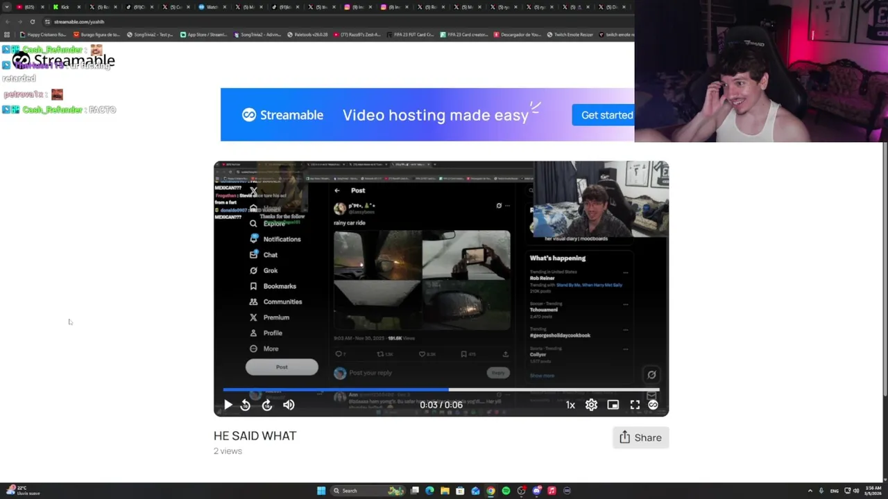
Task: Click the Streamable logo in player controls
Action: (653, 405)
